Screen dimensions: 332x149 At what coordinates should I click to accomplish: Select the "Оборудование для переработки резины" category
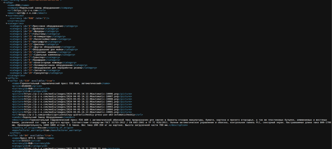click(58, 68)
